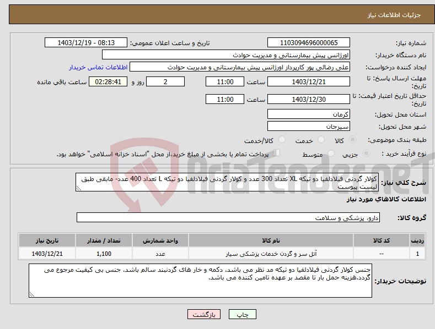Click the delivery province field کرمان

[x=309, y=114]
